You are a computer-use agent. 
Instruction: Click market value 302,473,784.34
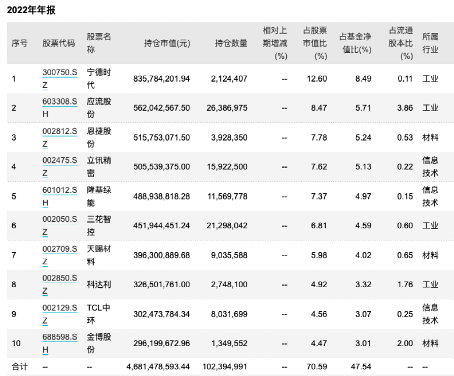(x=162, y=314)
